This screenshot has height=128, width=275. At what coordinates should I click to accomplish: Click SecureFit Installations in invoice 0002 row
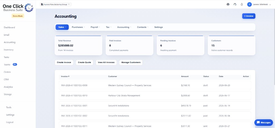(x=118, y=116)
